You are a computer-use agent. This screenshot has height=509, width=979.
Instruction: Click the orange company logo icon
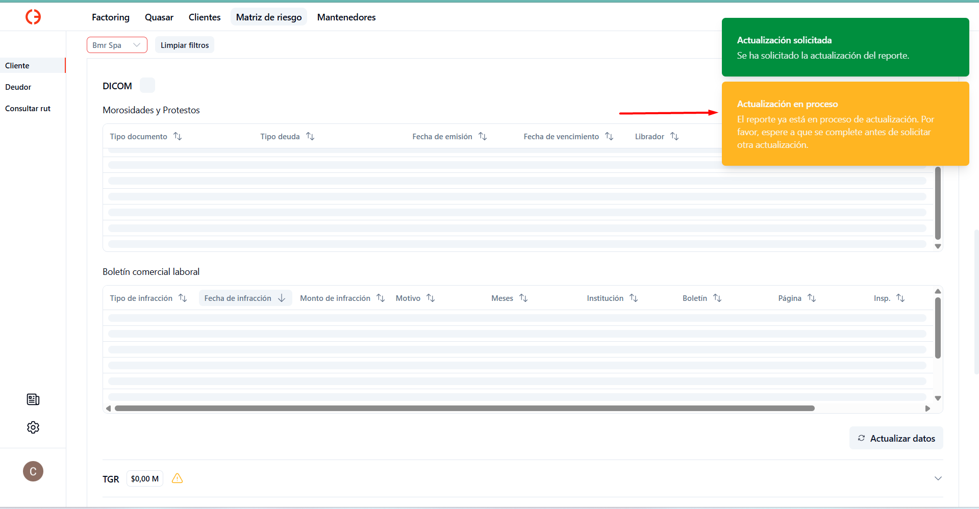(x=33, y=17)
